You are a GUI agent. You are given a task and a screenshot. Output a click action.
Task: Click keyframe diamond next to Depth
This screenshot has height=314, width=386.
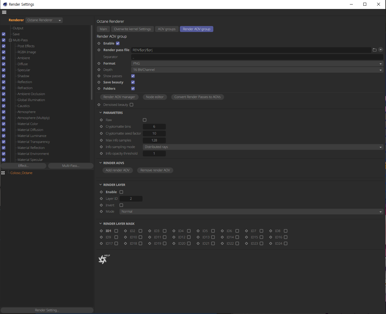99,70
